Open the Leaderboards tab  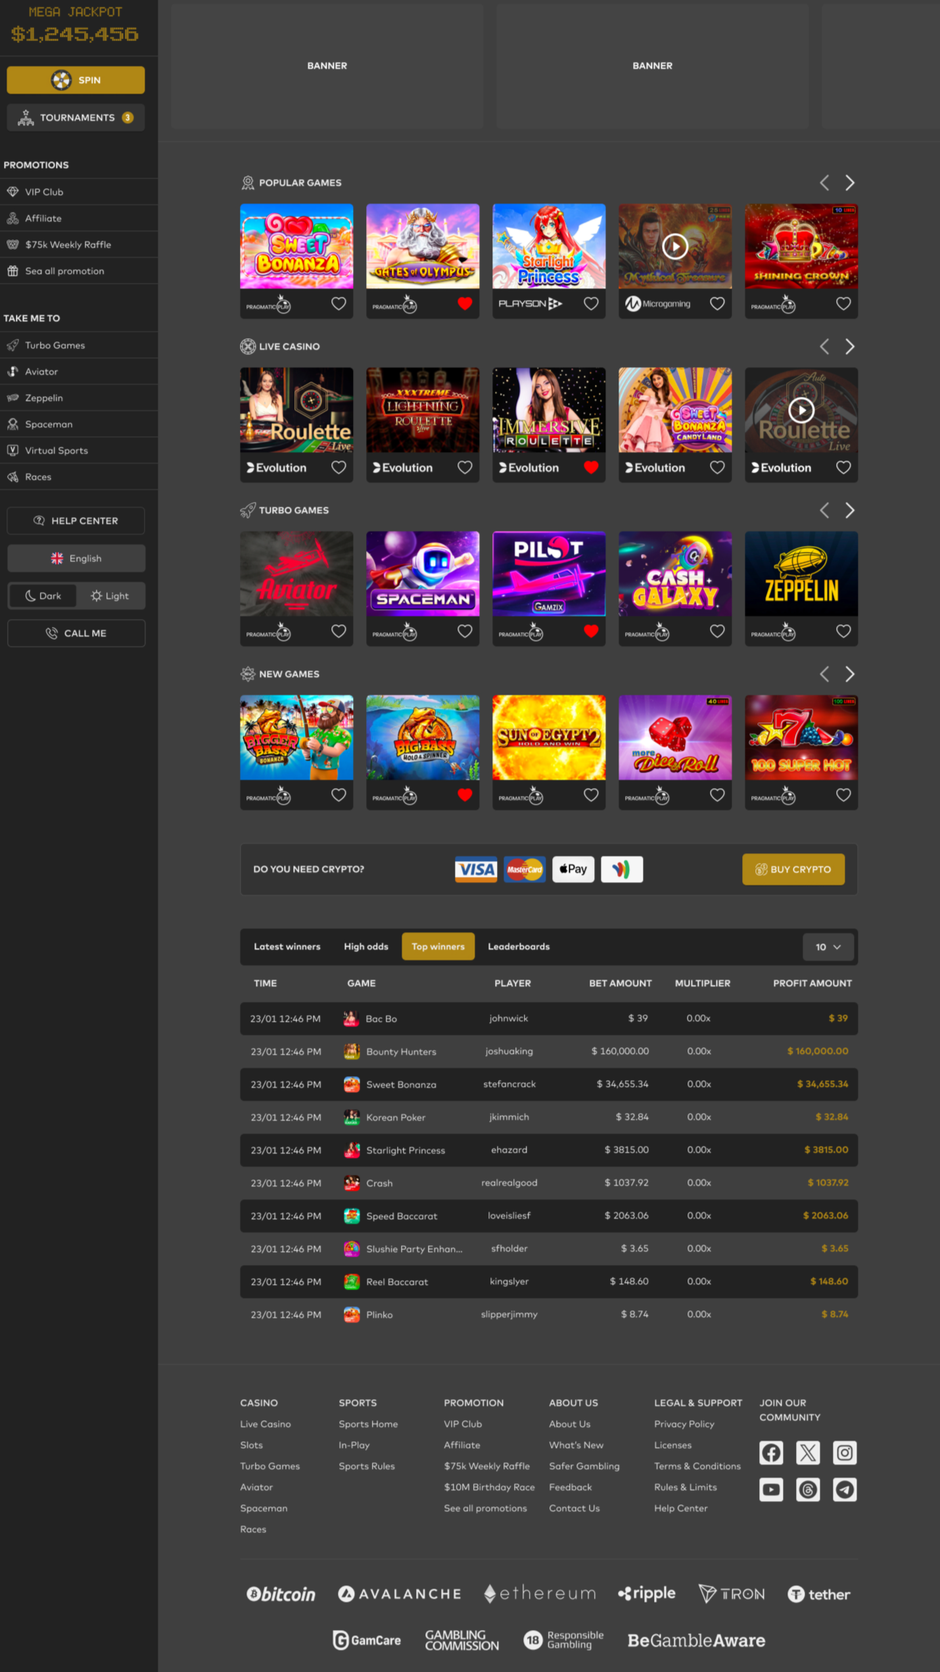(x=518, y=947)
